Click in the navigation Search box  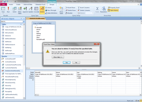12,22
